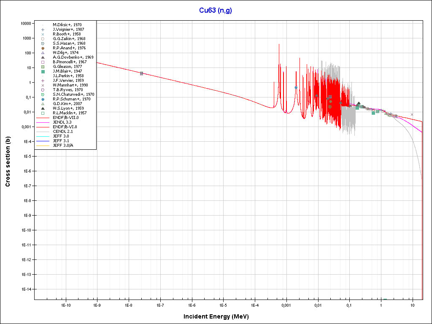
Task: Select the JEFF 3.0 cyan line swatch
Action: point(43,136)
